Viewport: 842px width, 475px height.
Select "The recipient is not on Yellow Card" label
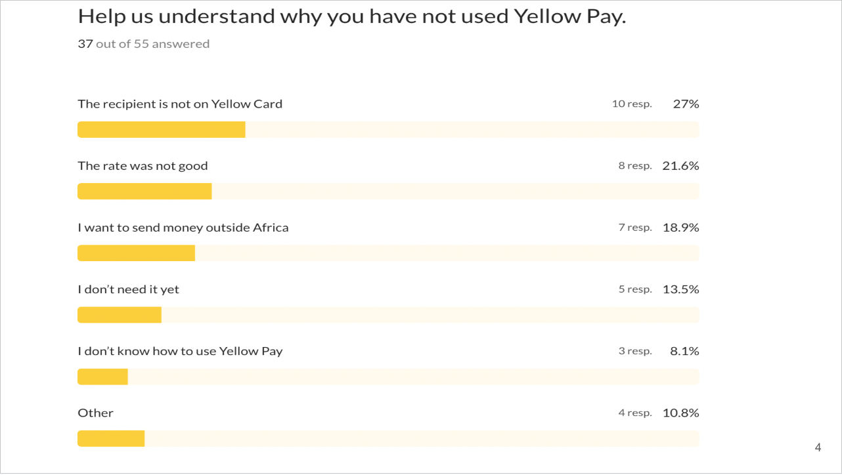pos(180,104)
